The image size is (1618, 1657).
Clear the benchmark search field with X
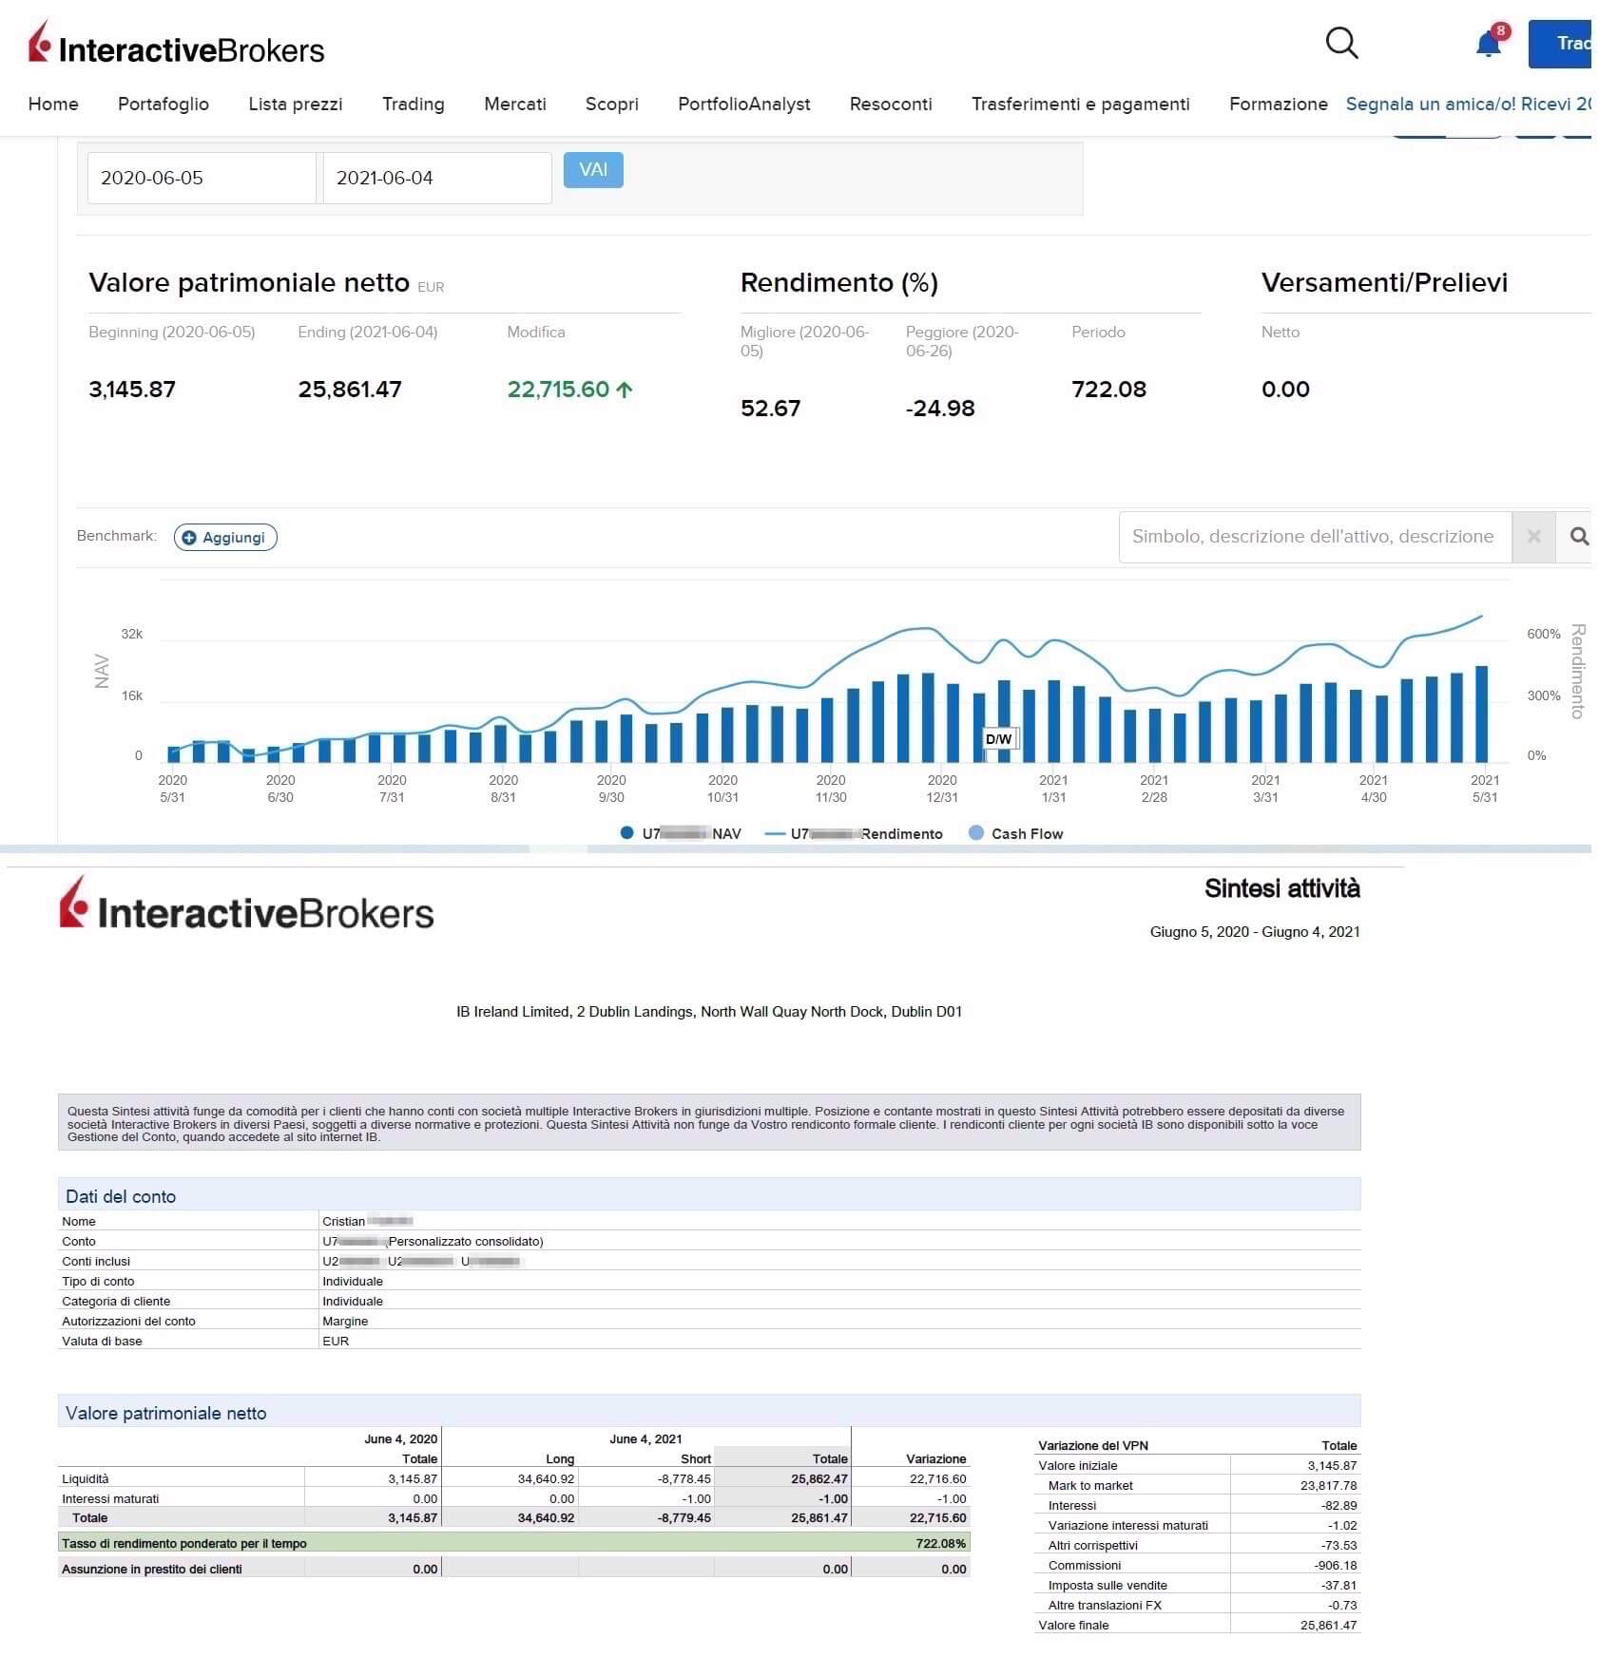point(1532,537)
